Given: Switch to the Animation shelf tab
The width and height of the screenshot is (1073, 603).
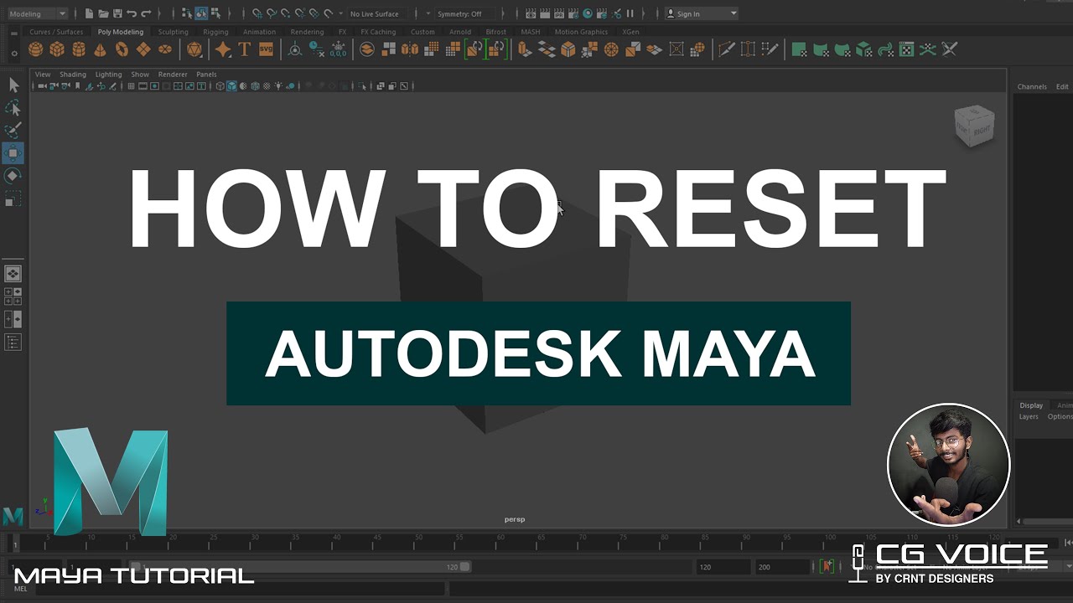Looking at the screenshot, I should (x=259, y=32).
